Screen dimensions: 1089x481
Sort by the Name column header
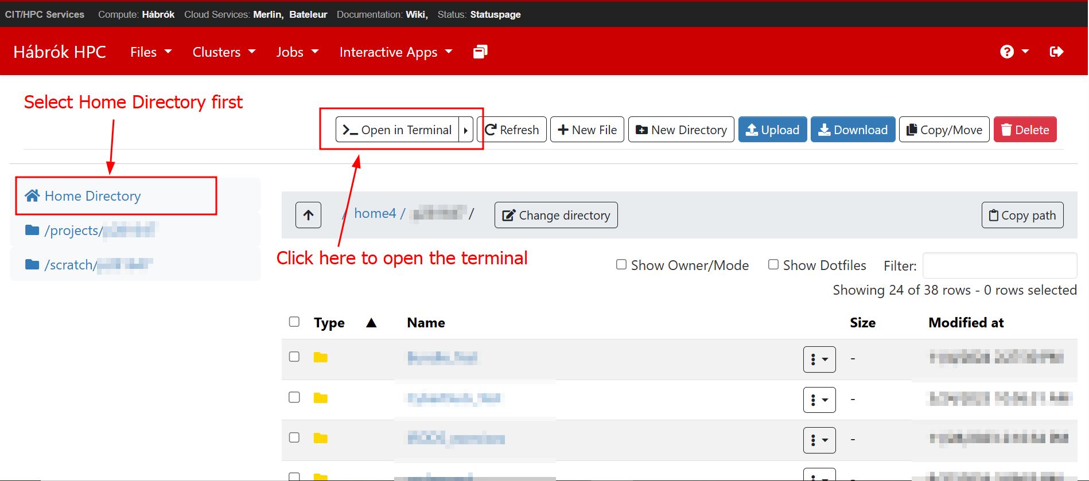point(426,323)
